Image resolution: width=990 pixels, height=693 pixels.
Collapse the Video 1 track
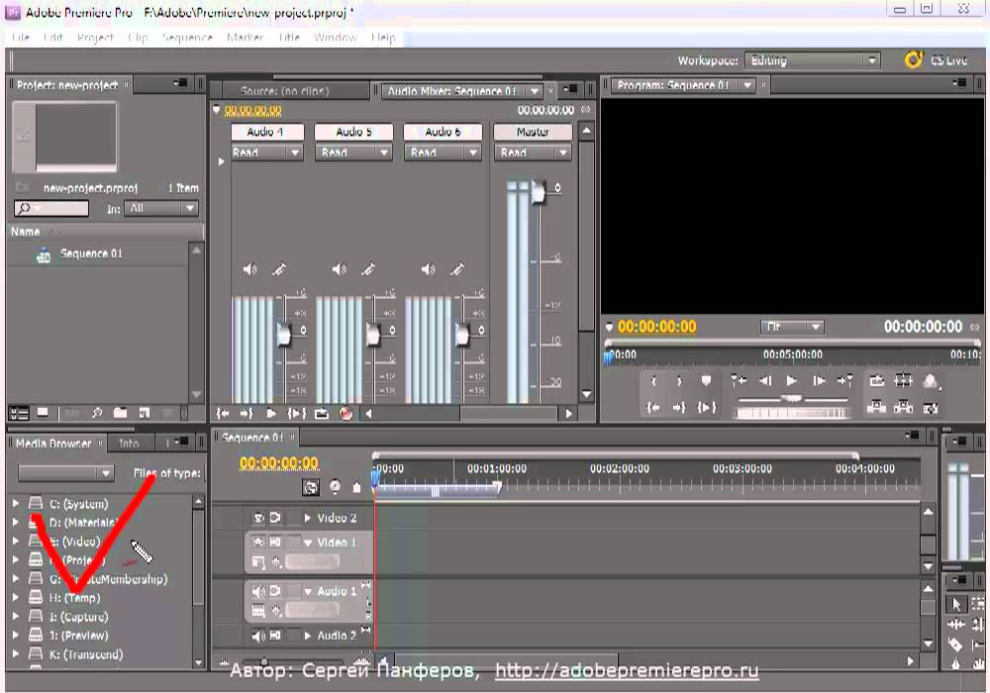[308, 543]
